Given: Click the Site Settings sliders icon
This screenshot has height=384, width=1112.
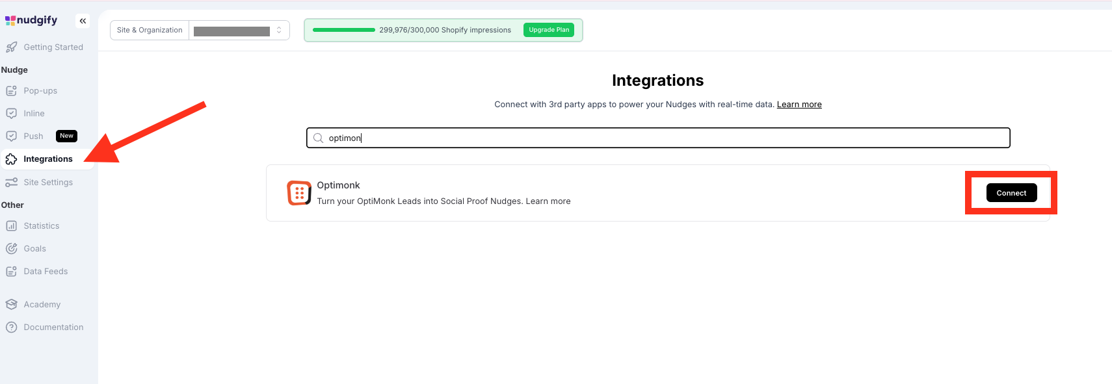Looking at the screenshot, I should pyautogui.click(x=11, y=183).
